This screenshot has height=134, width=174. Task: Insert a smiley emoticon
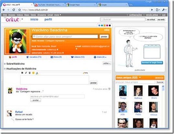point(33,73)
